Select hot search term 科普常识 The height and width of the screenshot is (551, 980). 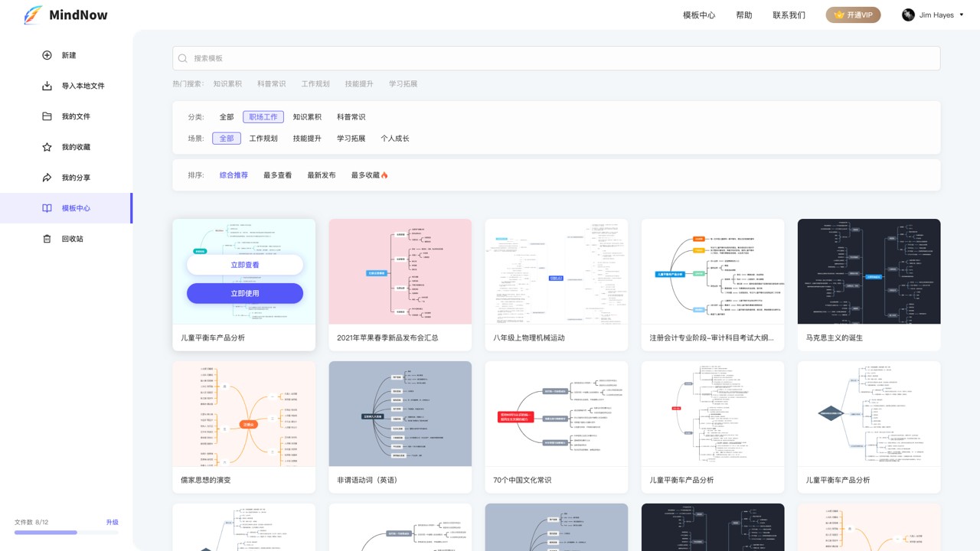pyautogui.click(x=271, y=84)
